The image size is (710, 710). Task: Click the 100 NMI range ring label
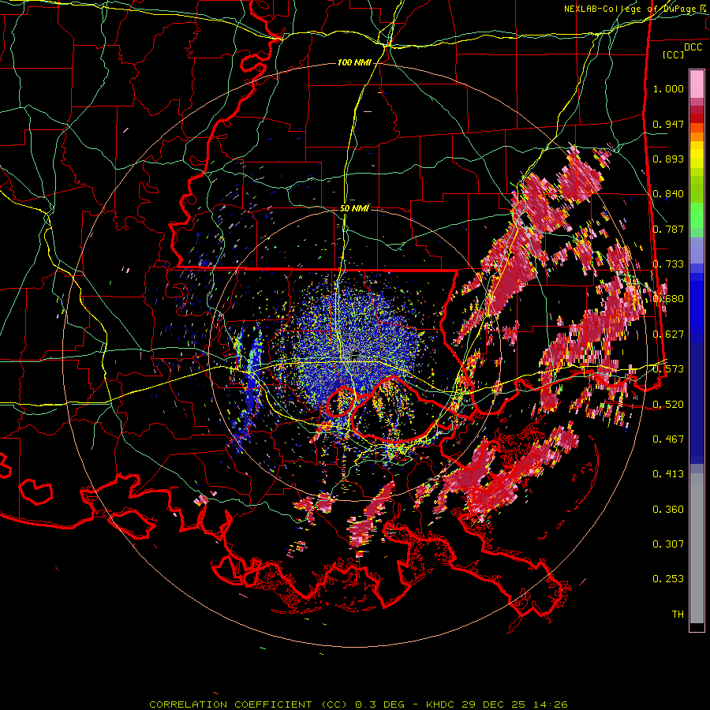pos(354,62)
